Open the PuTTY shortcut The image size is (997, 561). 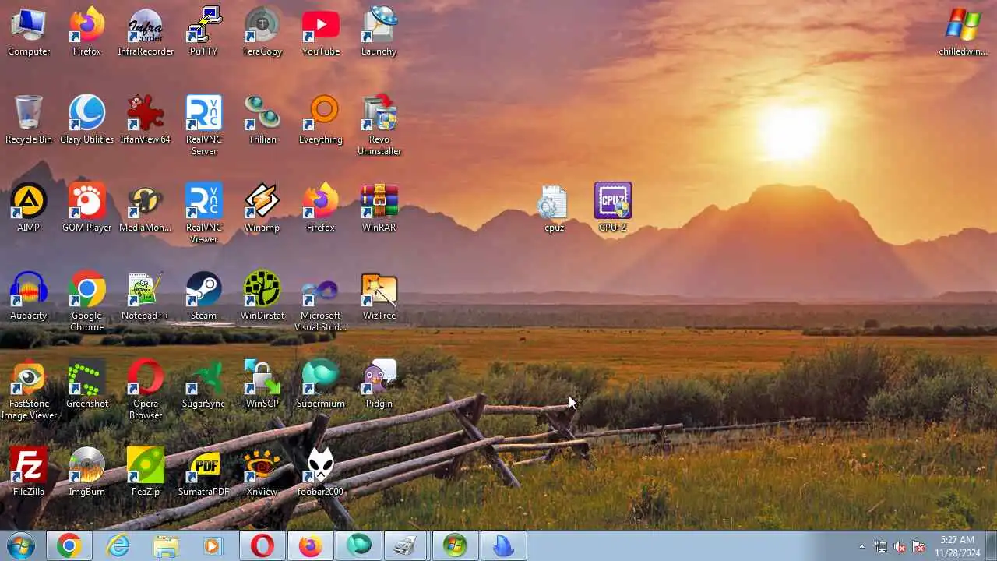point(204,32)
